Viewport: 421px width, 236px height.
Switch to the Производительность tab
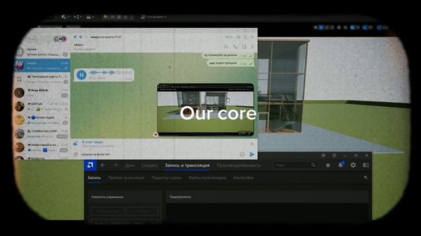(239, 165)
